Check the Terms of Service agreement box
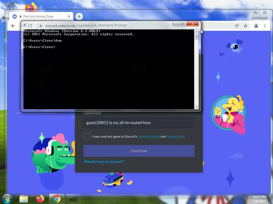The width and height of the screenshot is (273, 204). 87,137
